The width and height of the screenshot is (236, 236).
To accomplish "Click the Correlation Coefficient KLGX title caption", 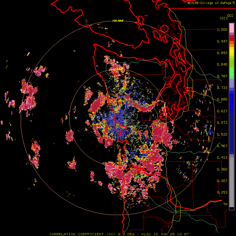I will click(119, 234).
